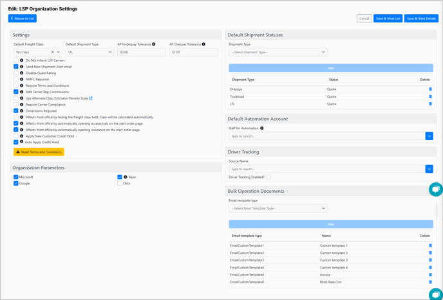Toggle checkbox for automatically opening accessorials
443x300 pixels.
pos(16,123)
